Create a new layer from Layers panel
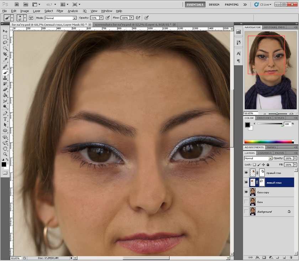This screenshot has height=261, width=299. coord(284,257)
